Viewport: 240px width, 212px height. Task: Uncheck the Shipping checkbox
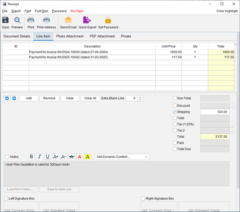coord(174,112)
